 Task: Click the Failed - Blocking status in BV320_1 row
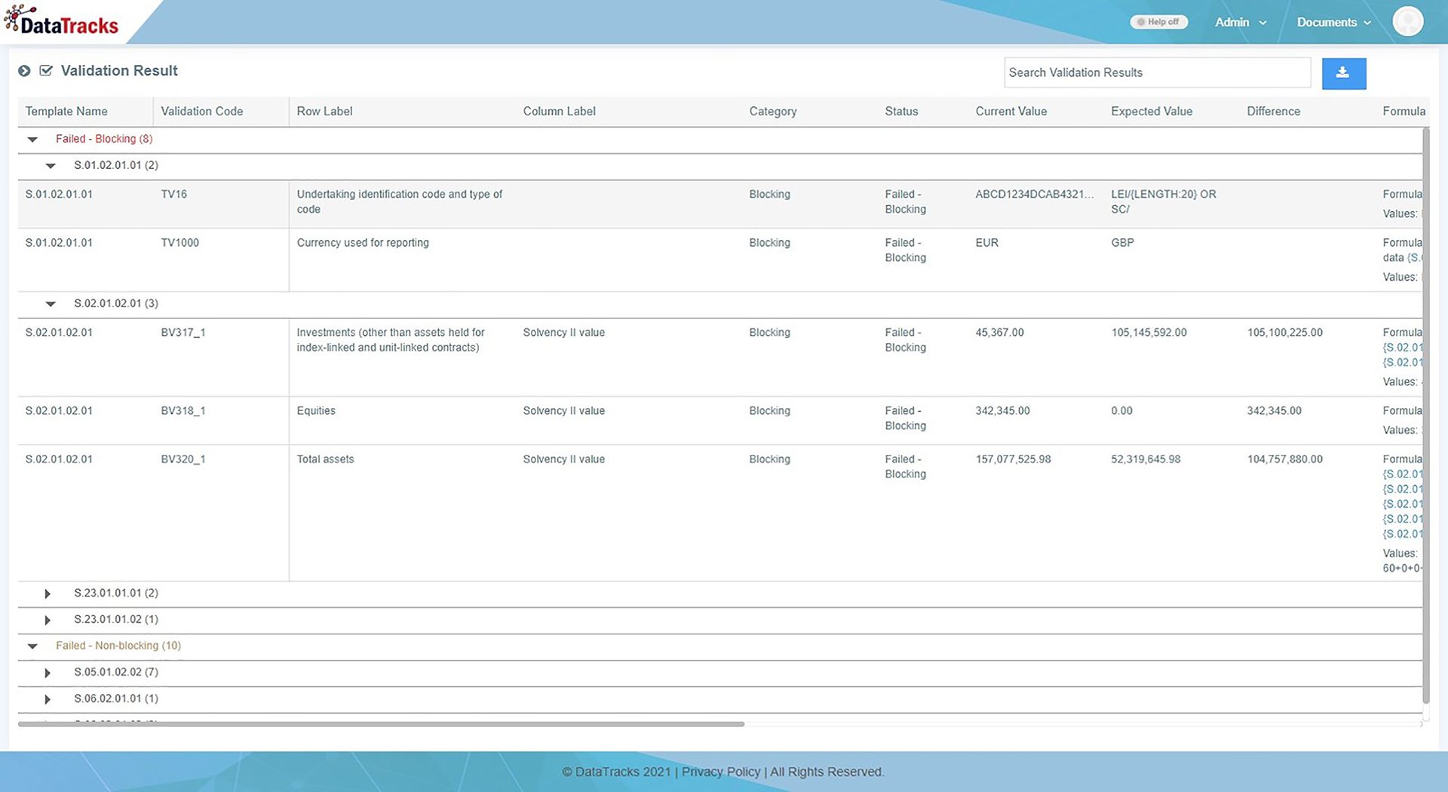pyautogui.click(x=905, y=466)
